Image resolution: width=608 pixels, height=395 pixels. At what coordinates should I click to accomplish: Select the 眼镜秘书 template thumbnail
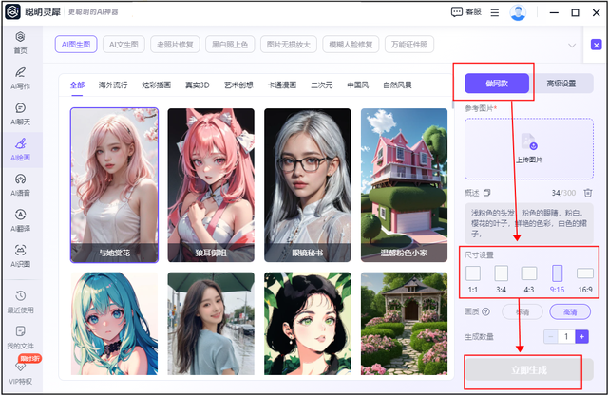click(308, 185)
